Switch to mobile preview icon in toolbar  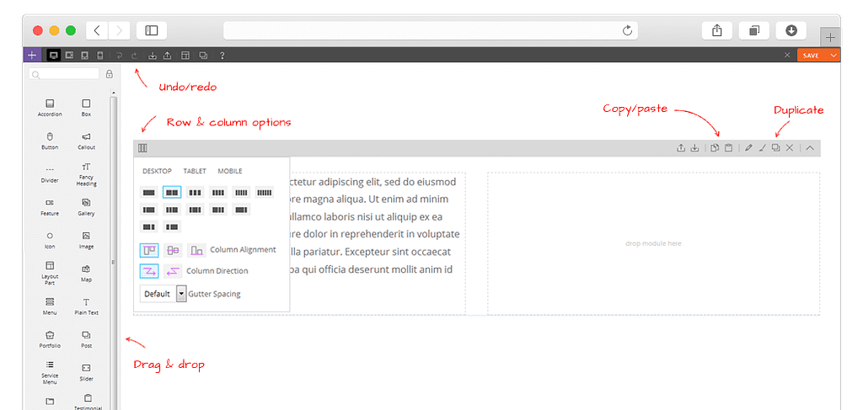(99, 55)
